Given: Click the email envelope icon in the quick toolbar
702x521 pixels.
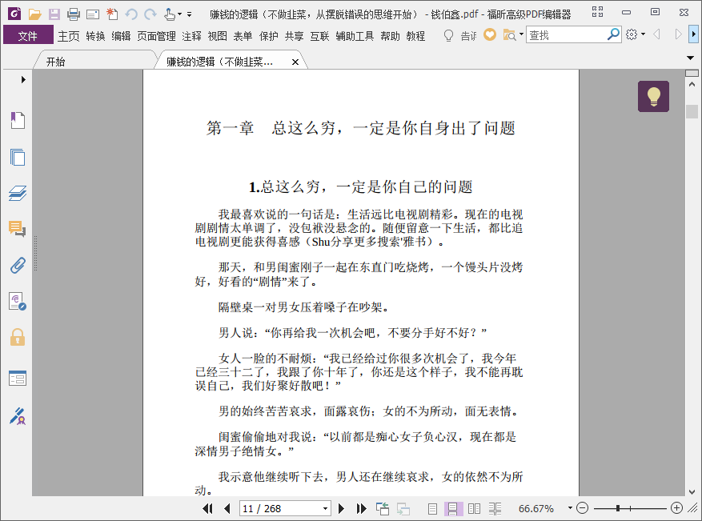Looking at the screenshot, I should pos(93,14).
